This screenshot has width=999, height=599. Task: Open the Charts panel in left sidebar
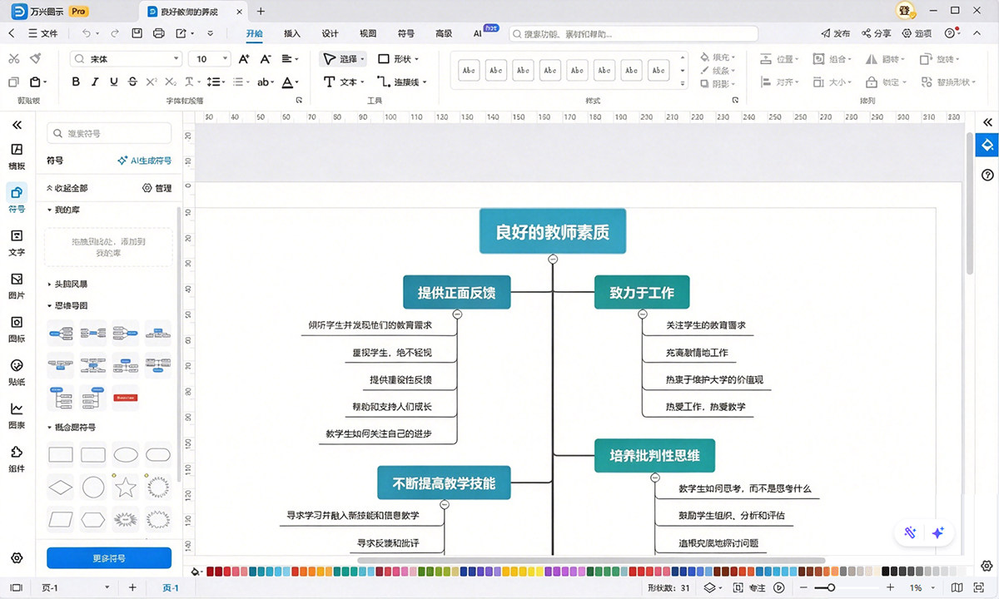coord(17,416)
